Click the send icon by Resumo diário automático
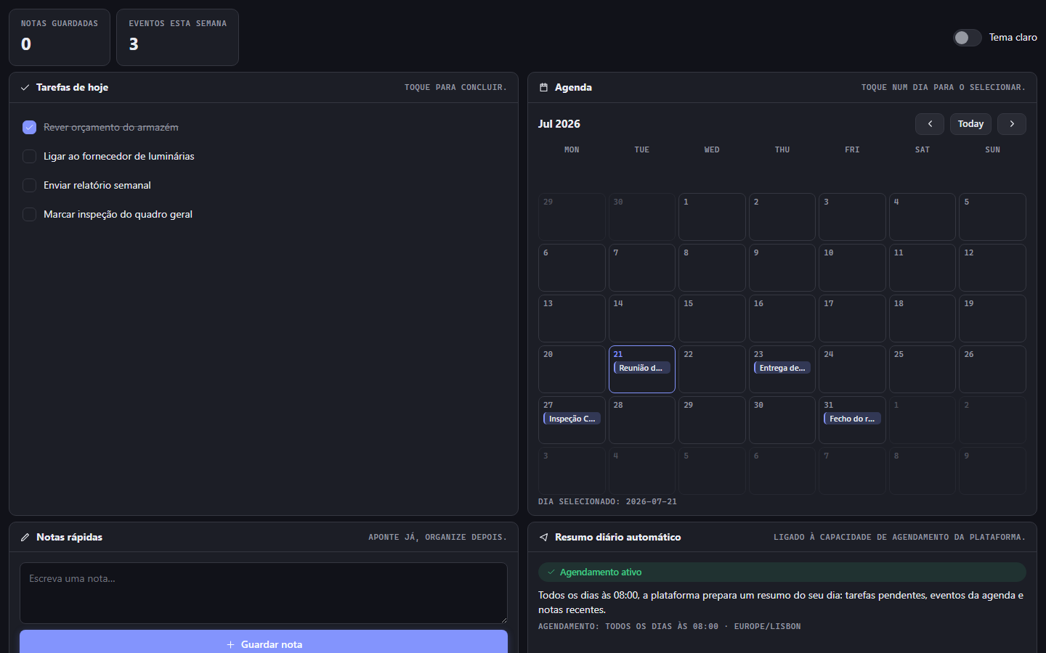1046x653 pixels. click(543, 538)
